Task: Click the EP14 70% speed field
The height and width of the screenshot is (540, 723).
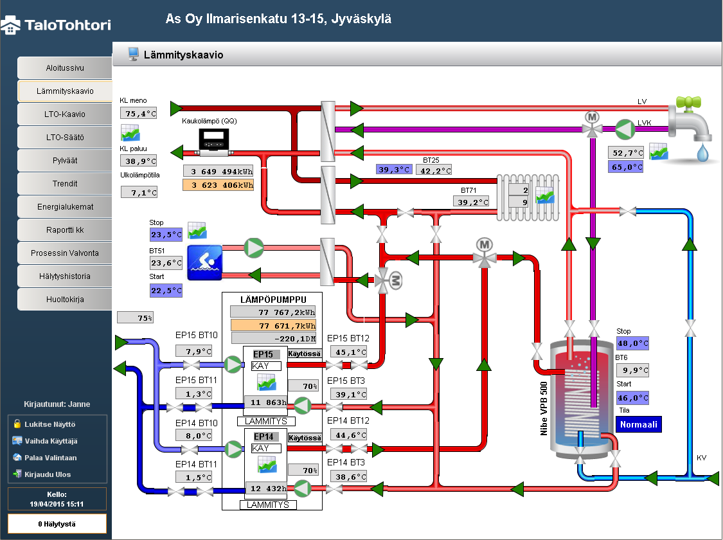Action: pyautogui.click(x=303, y=470)
